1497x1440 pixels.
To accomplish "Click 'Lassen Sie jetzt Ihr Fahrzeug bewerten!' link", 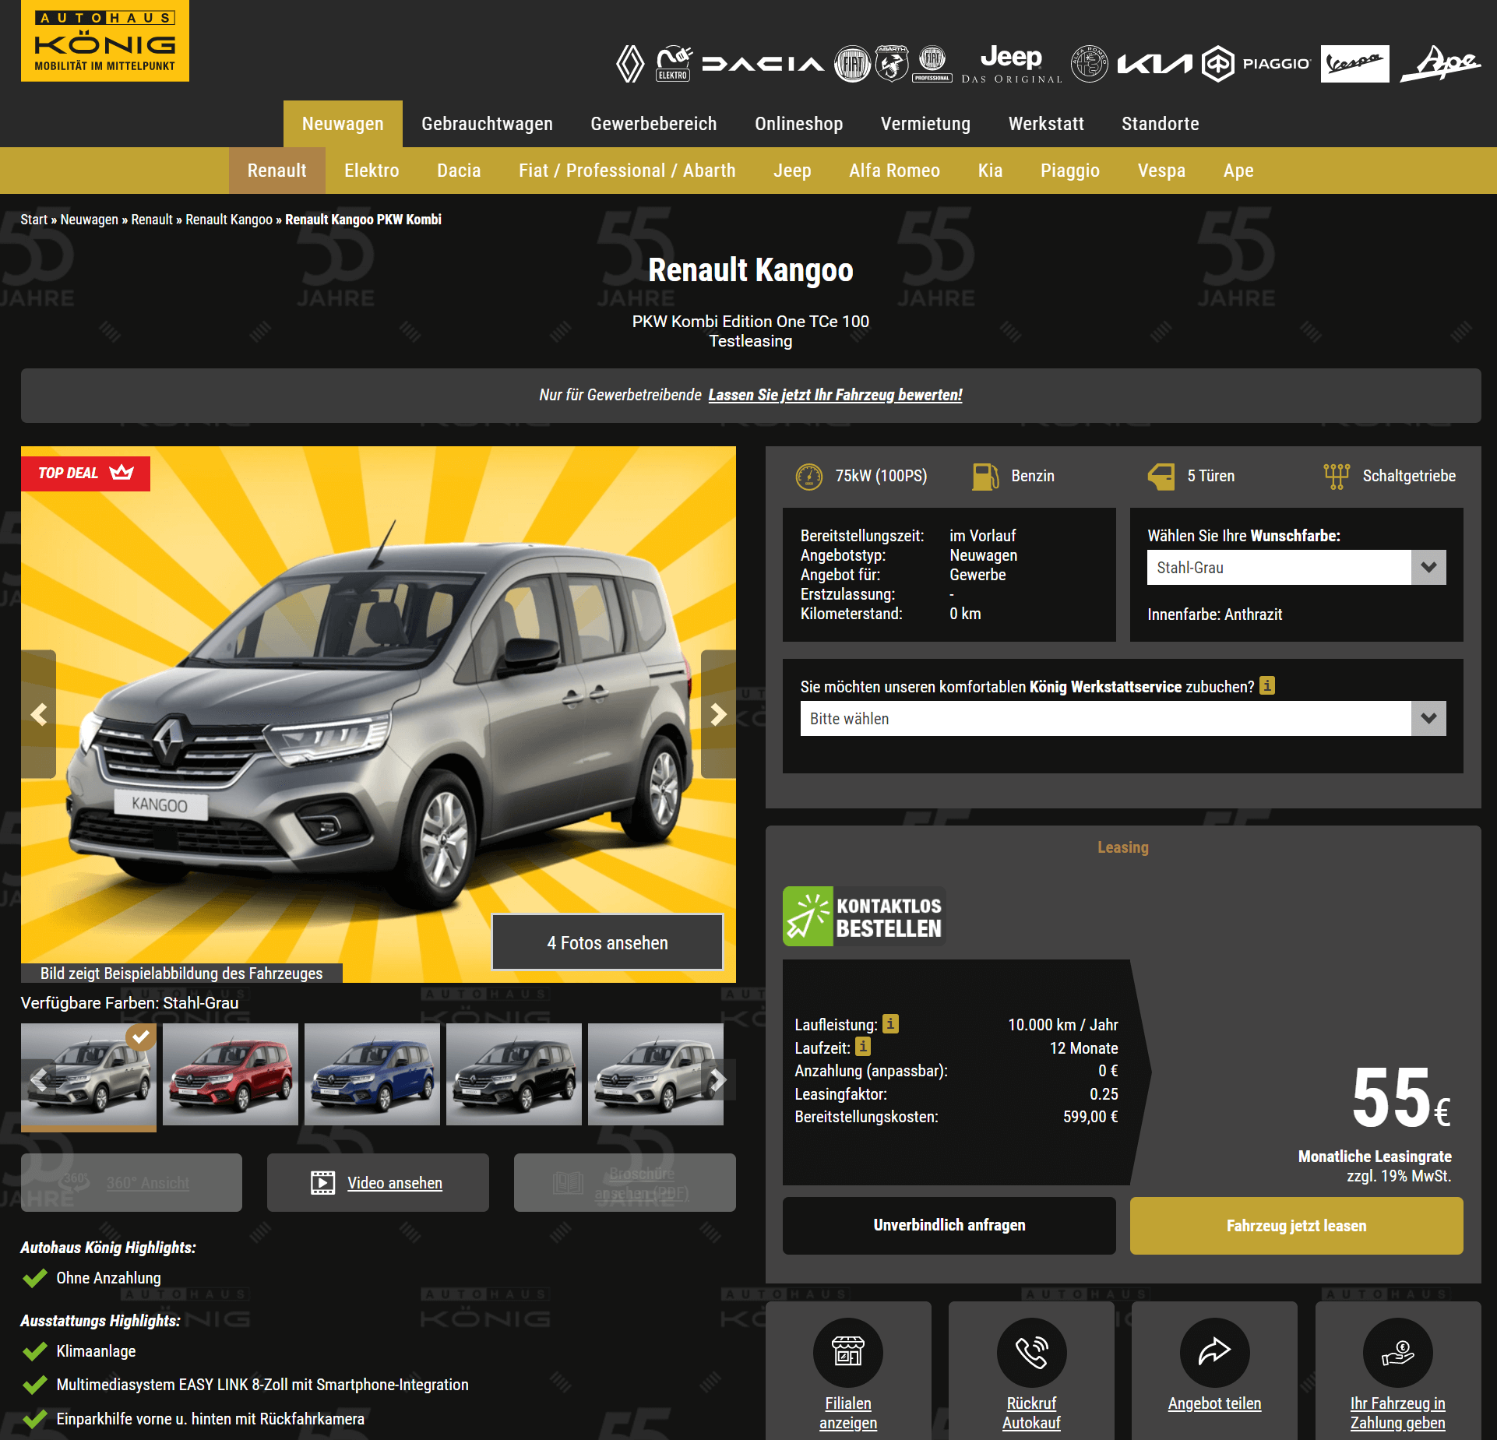I will [x=835, y=395].
